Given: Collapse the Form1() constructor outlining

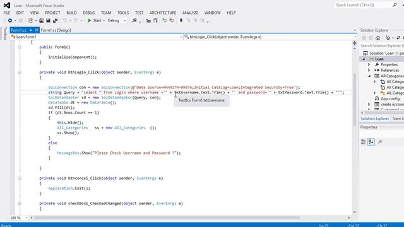Looking at the screenshot, I should click(20, 47).
